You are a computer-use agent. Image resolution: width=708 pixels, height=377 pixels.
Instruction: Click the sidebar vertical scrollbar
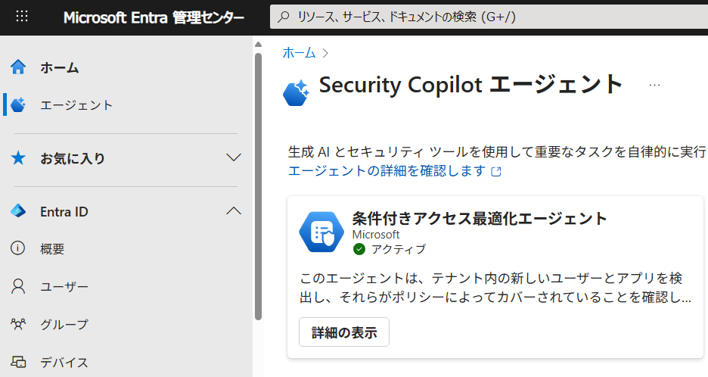258,186
